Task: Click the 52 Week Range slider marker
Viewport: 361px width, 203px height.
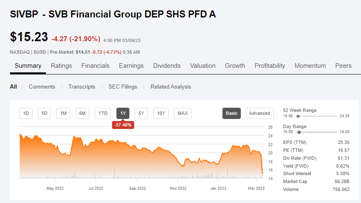Action: [298, 116]
